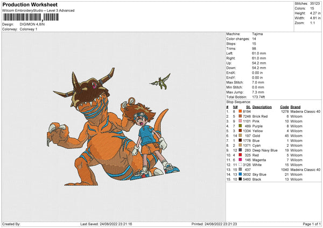Click the small flying insect figure in the design

pyautogui.click(x=160, y=82)
